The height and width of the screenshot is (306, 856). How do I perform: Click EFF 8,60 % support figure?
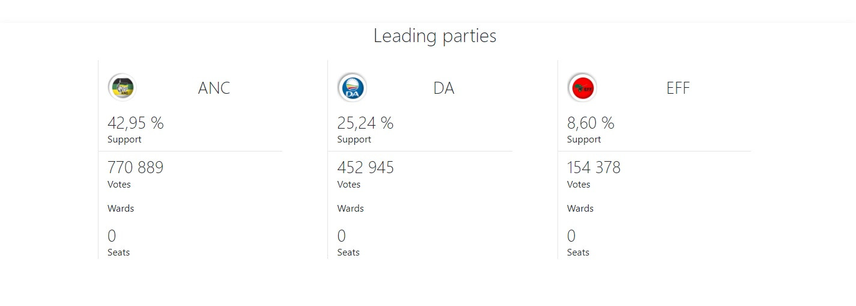[590, 123]
